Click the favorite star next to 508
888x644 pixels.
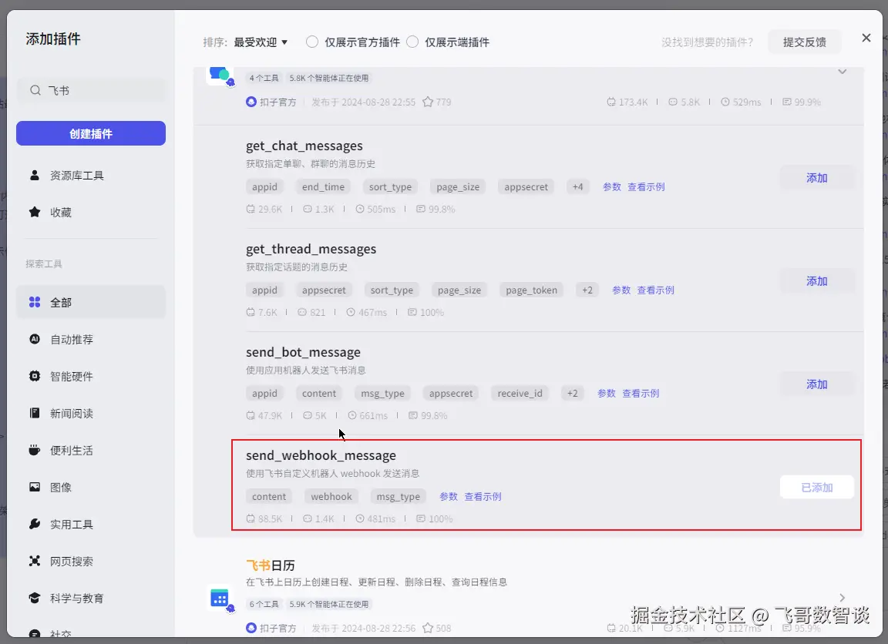pos(428,628)
